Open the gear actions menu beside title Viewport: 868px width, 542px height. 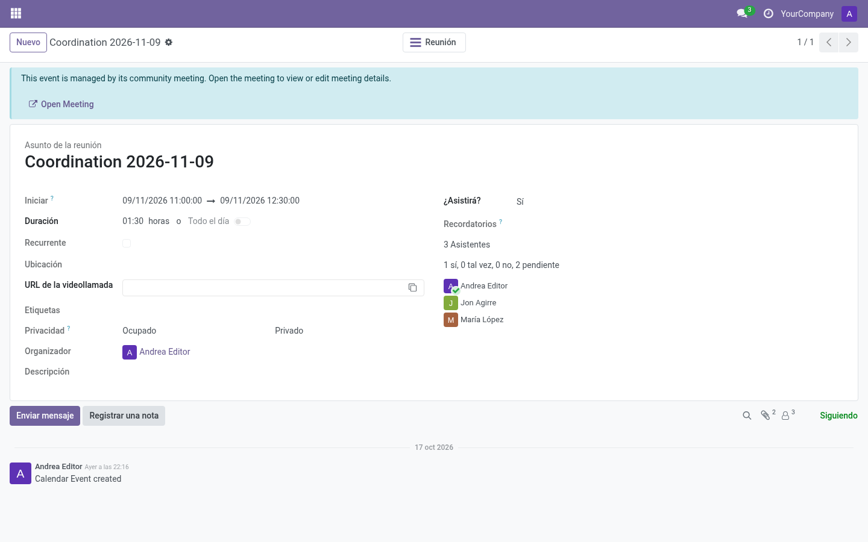point(169,42)
